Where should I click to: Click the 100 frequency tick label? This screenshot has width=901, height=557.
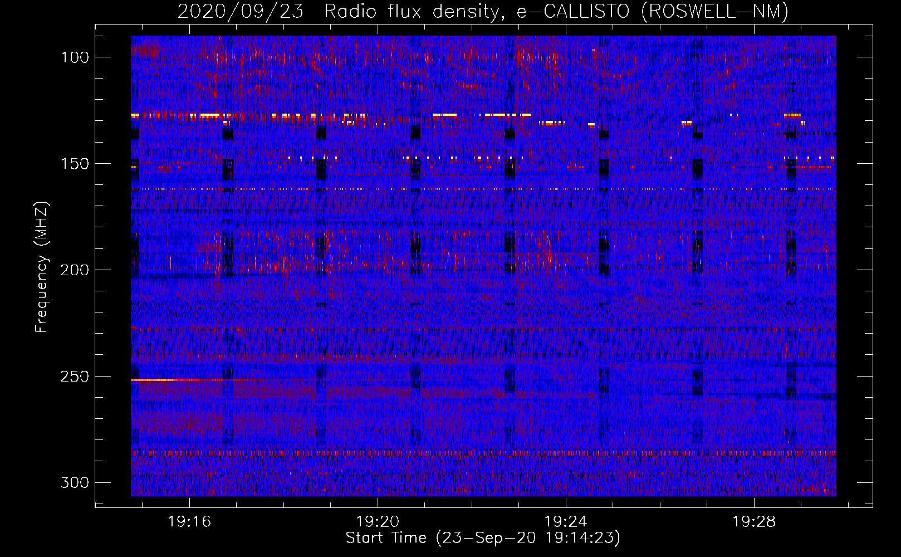[75, 57]
